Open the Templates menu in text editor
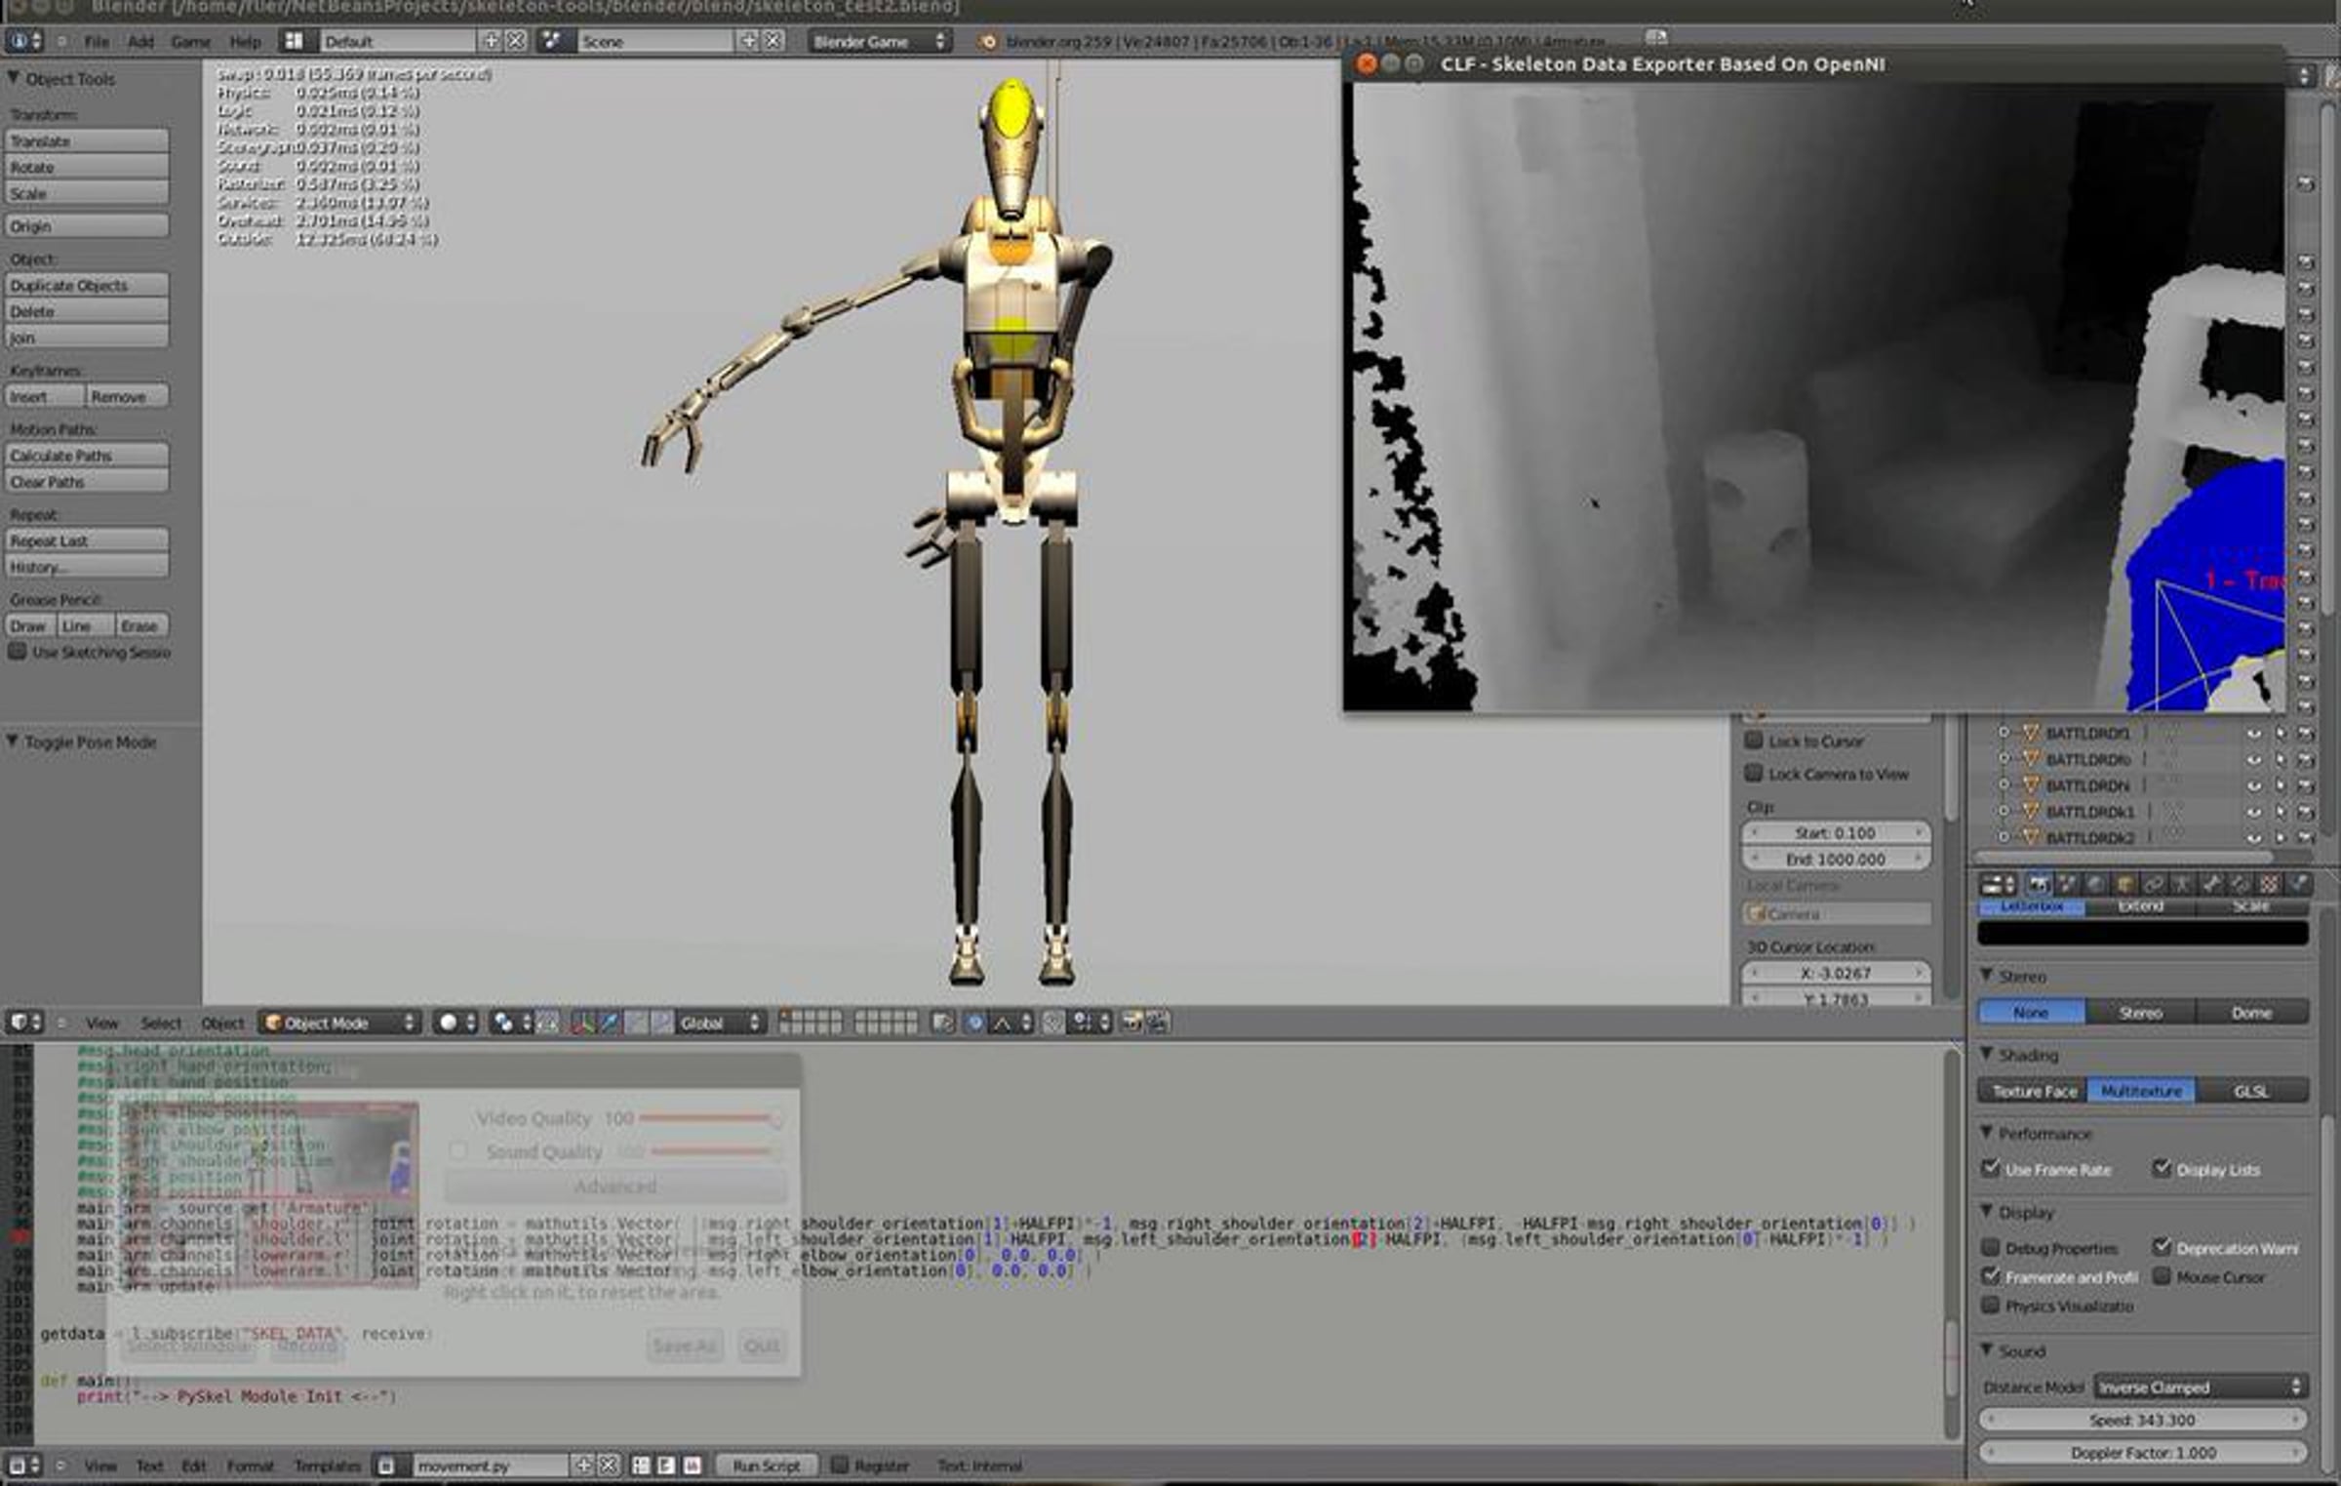 click(x=327, y=1466)
